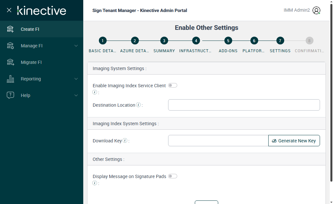333x204 pixels.
Task: Open Reporting menu item
Action: (x=42, y=78)
